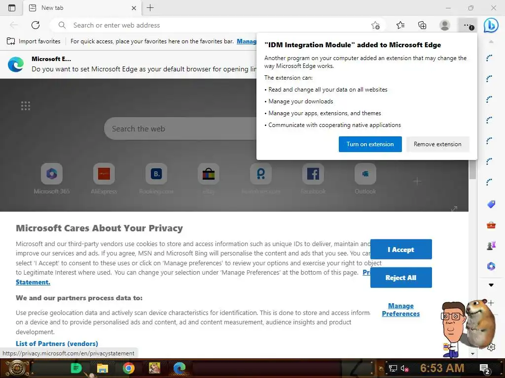Click the Back navigation arrow
Image resolution: width=505 pixels, height=378 pixels.
pyautogui.click(x=14, y=25)
